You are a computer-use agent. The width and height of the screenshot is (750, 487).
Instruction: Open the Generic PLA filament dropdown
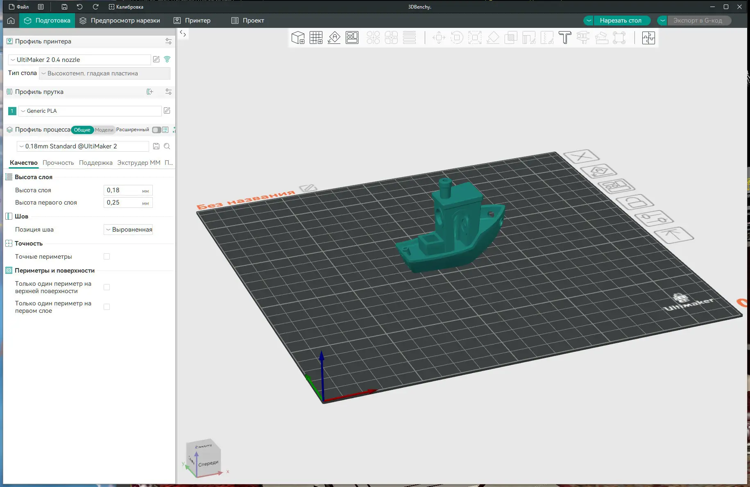click(x=90, y=111)
